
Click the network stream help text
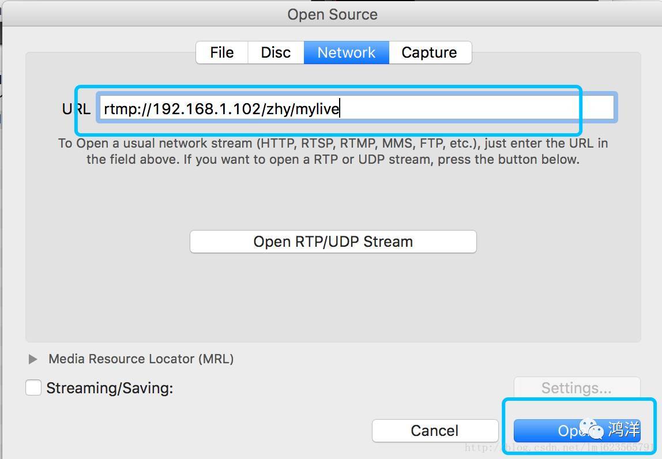click(x=333, y=151)
